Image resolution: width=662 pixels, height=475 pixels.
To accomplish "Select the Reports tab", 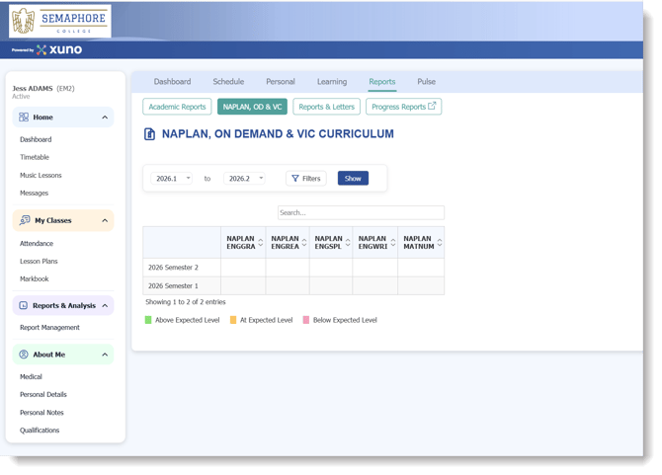I will coord(382,81).
